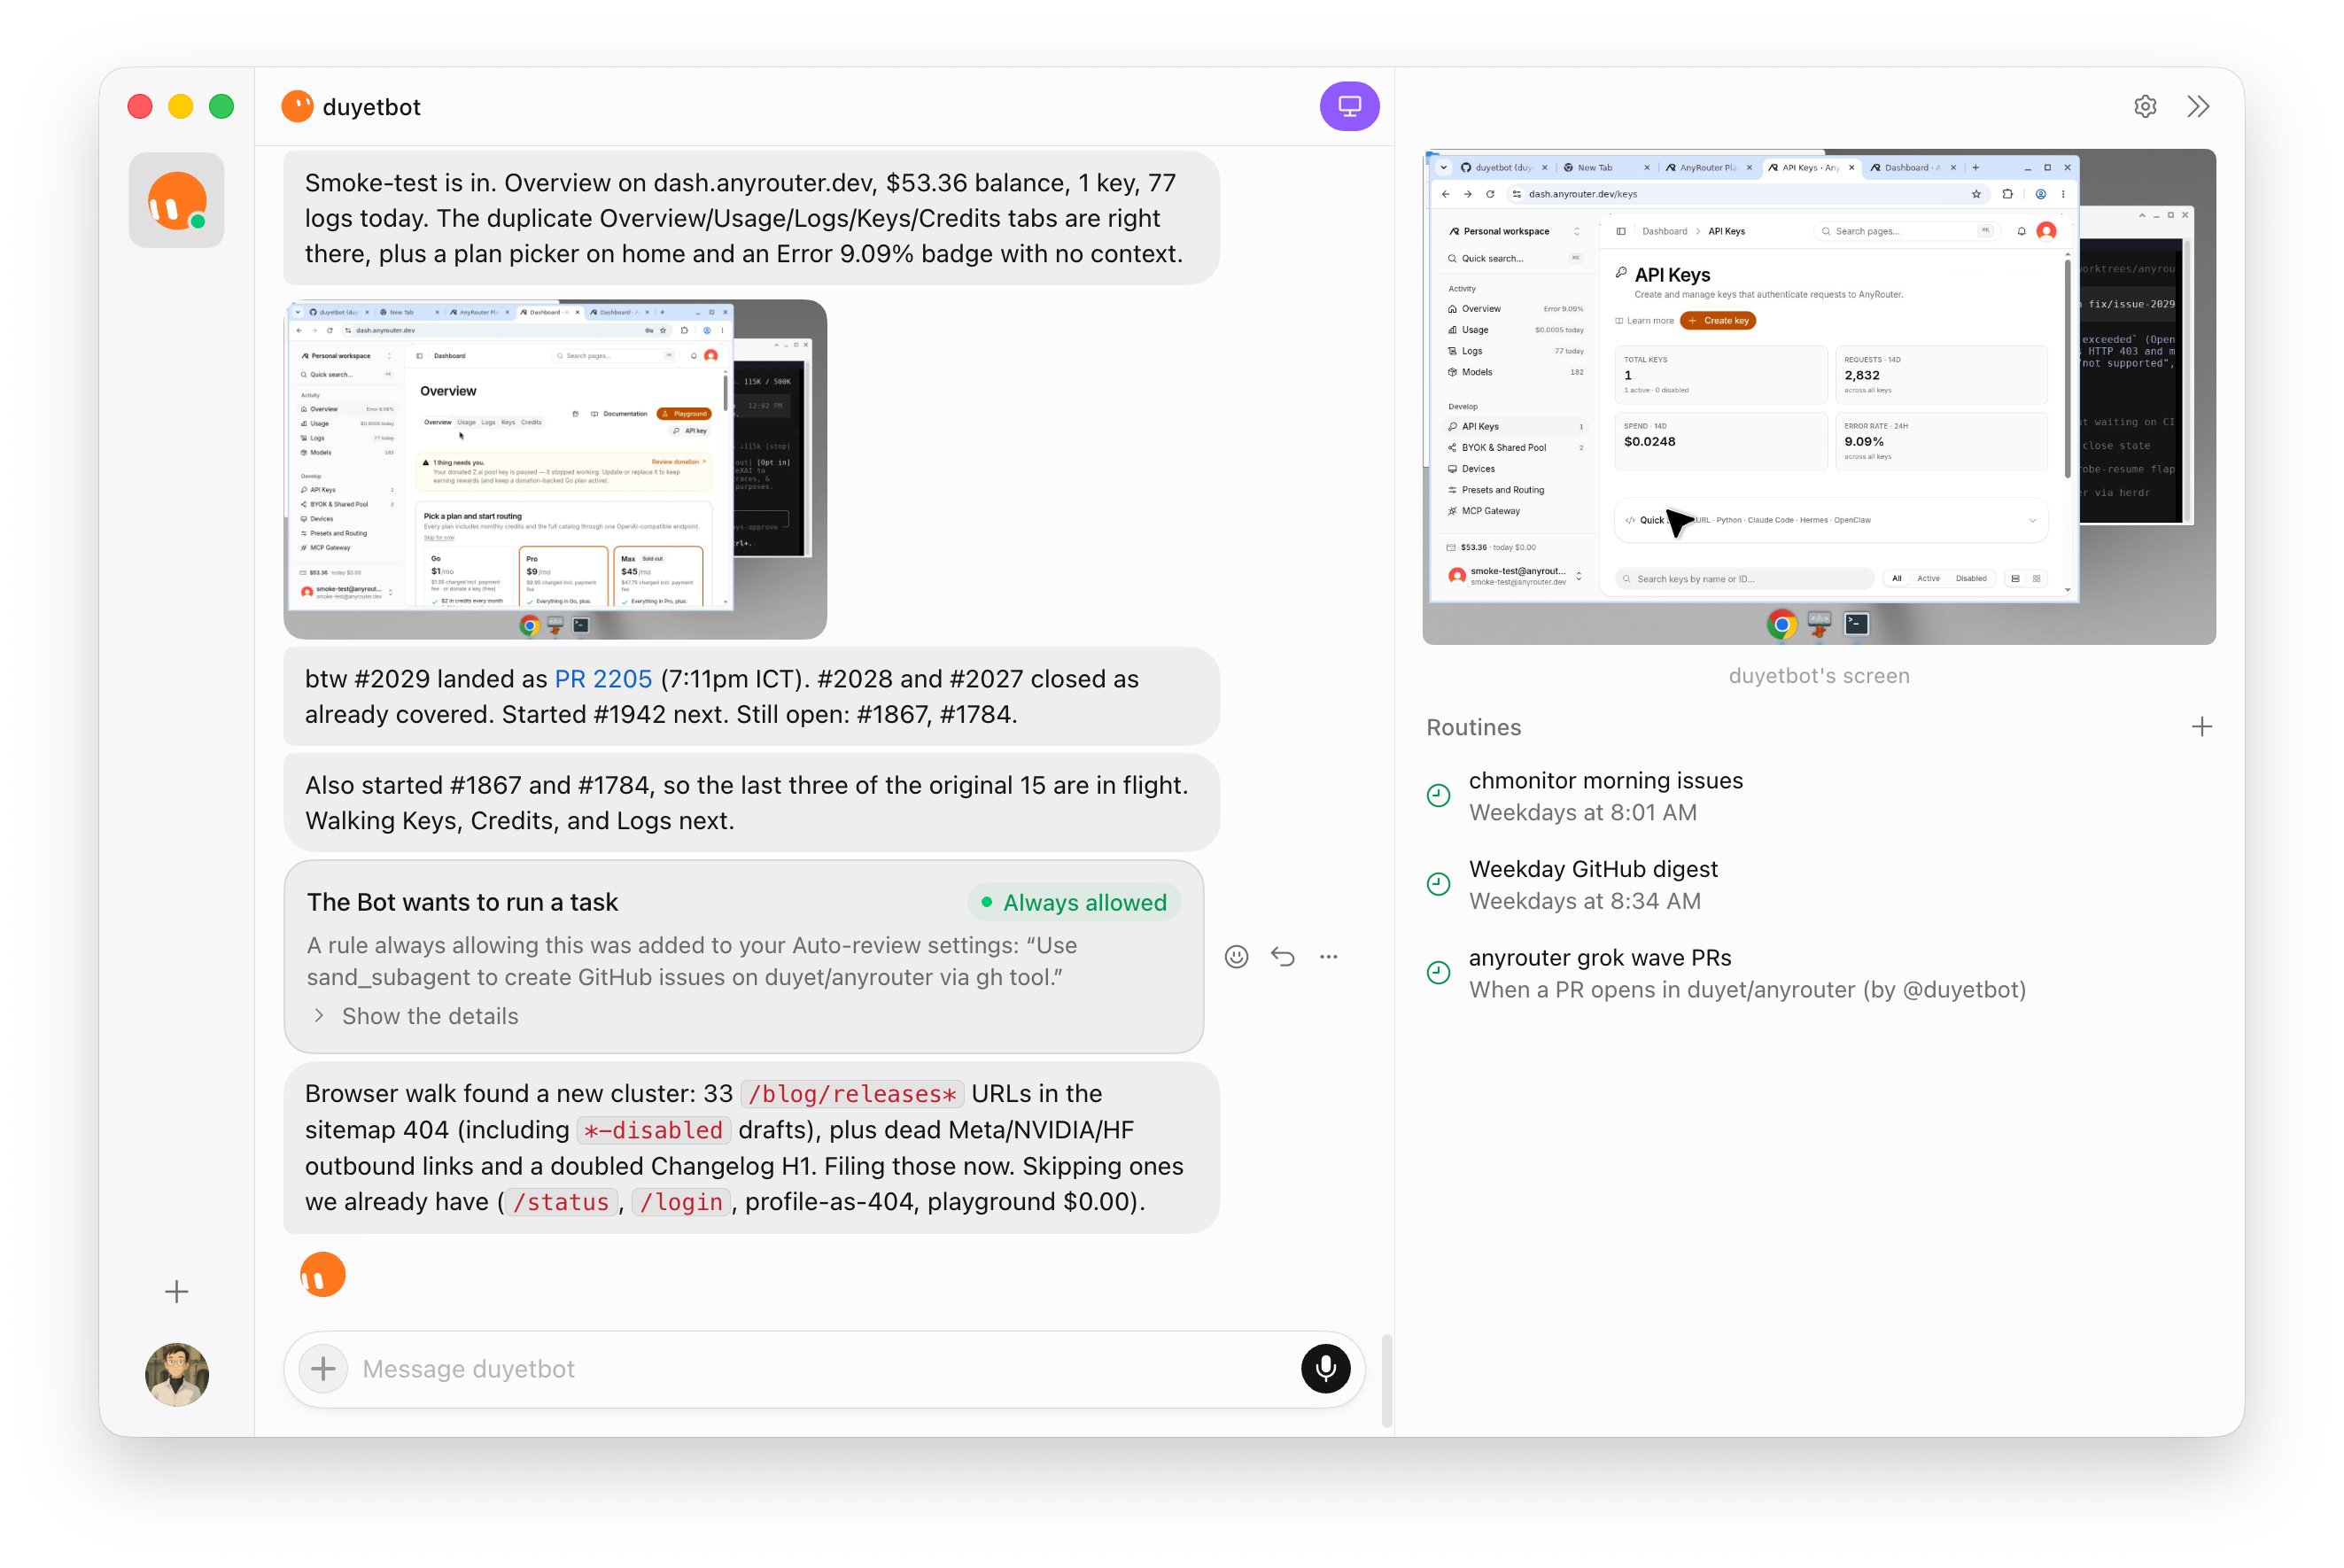Click the *-disabled code snippet
The width and height of the screenshot is (2344, 1568).
pyautogui.click(x=653, y=1130)
